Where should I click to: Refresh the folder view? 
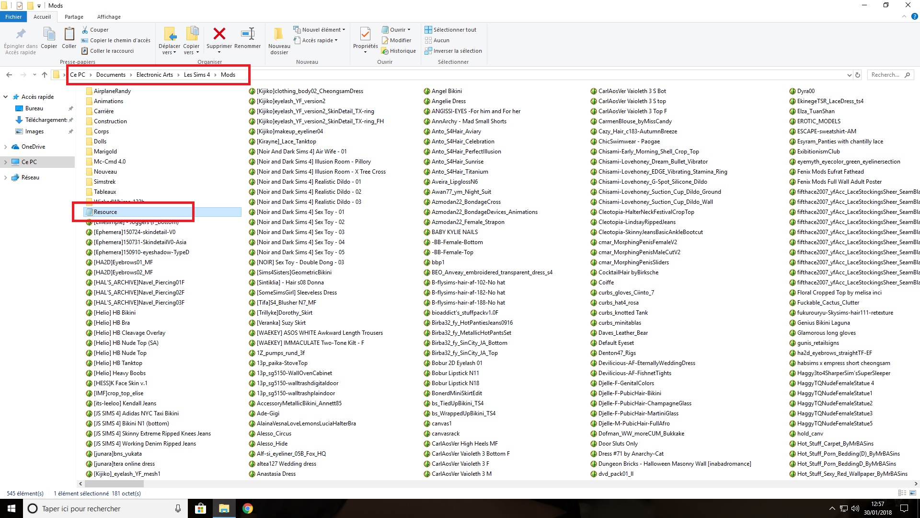[858, 75]
